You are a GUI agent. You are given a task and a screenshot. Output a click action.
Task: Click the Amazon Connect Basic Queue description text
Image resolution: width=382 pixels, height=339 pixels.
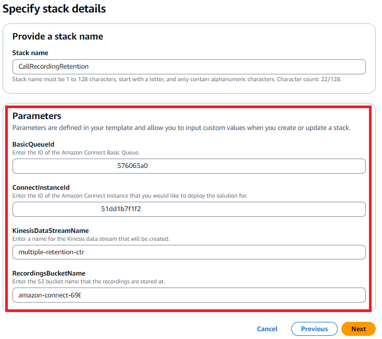click(x=76, y=152)
